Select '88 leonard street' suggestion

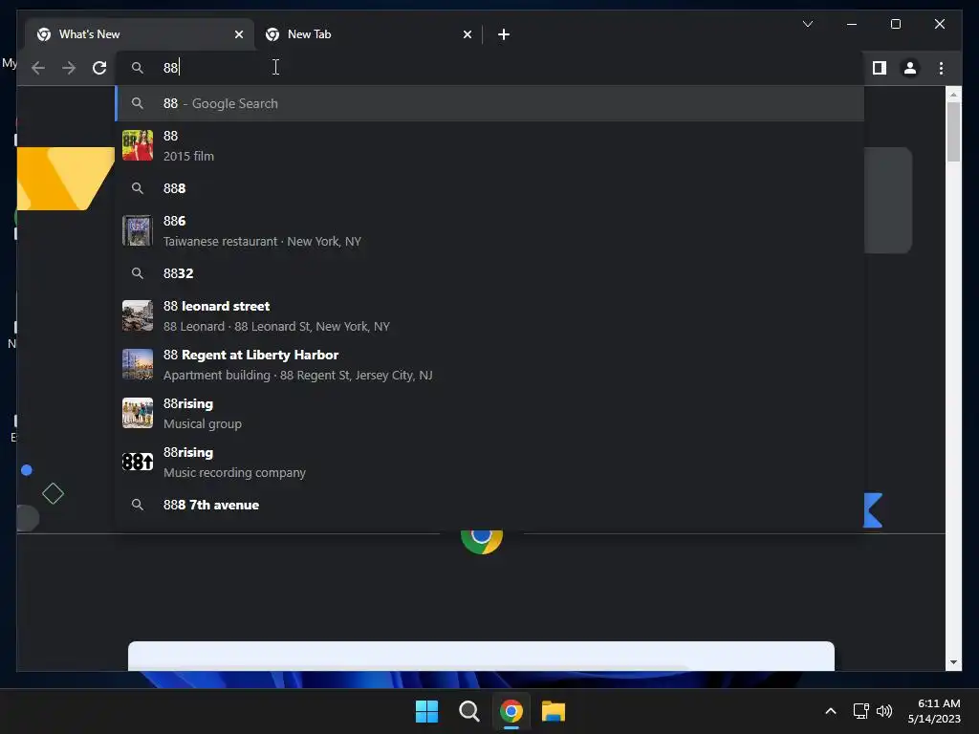(490, 315)
